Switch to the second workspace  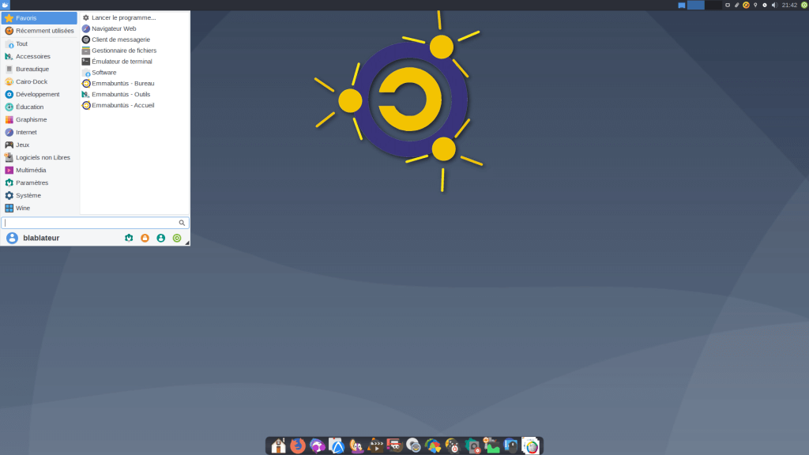[x=713, y=6]
